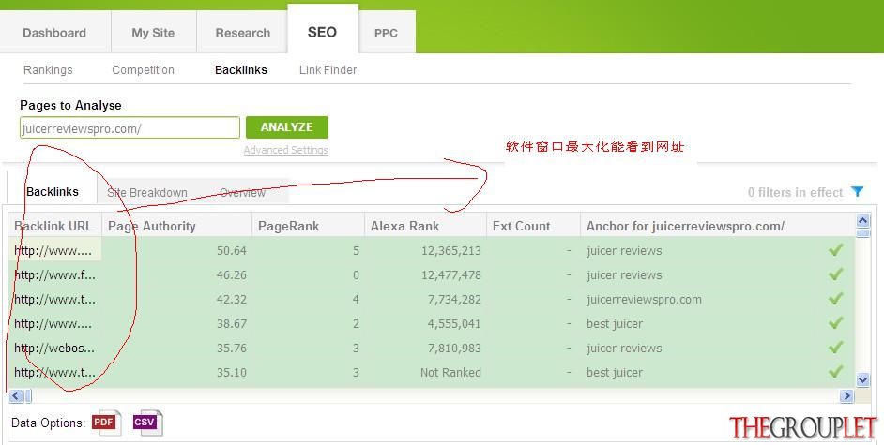Go to Rankings subsection
Screen dimensions: 884x445
coord(48,69)
